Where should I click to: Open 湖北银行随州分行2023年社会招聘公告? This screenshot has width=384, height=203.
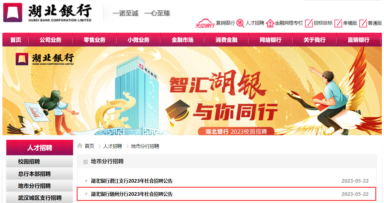point(132,194)
